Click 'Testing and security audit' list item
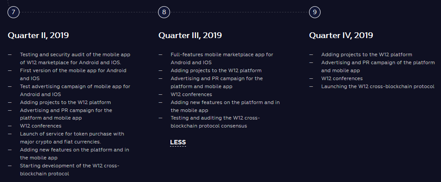Screen dimensions: 441x182 75,58
